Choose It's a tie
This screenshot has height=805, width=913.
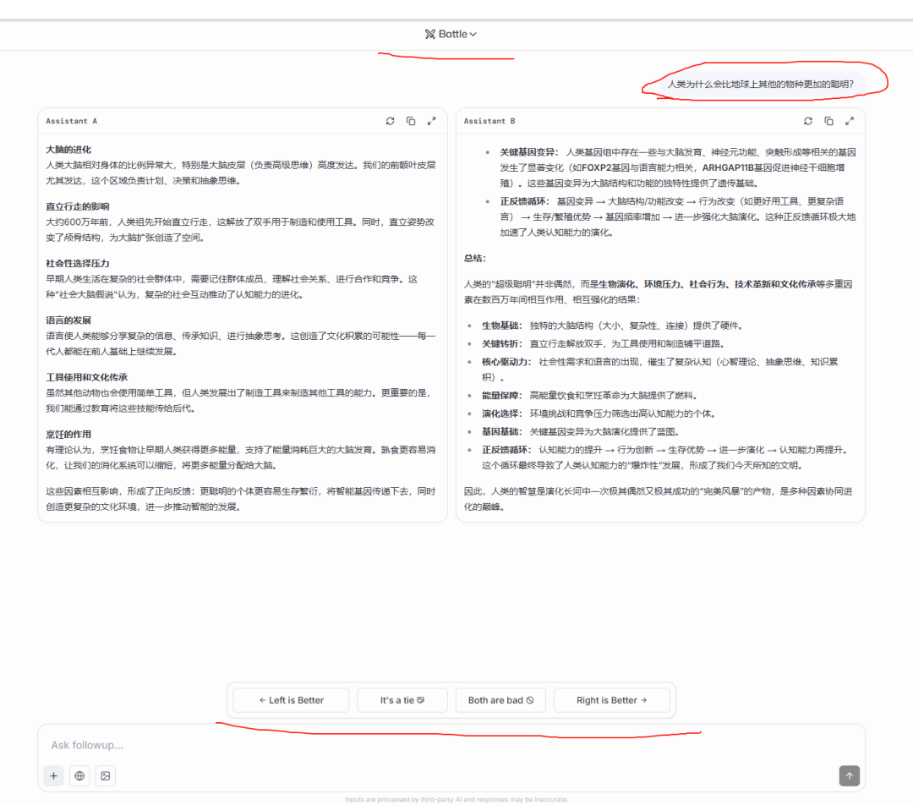[402, 700]
